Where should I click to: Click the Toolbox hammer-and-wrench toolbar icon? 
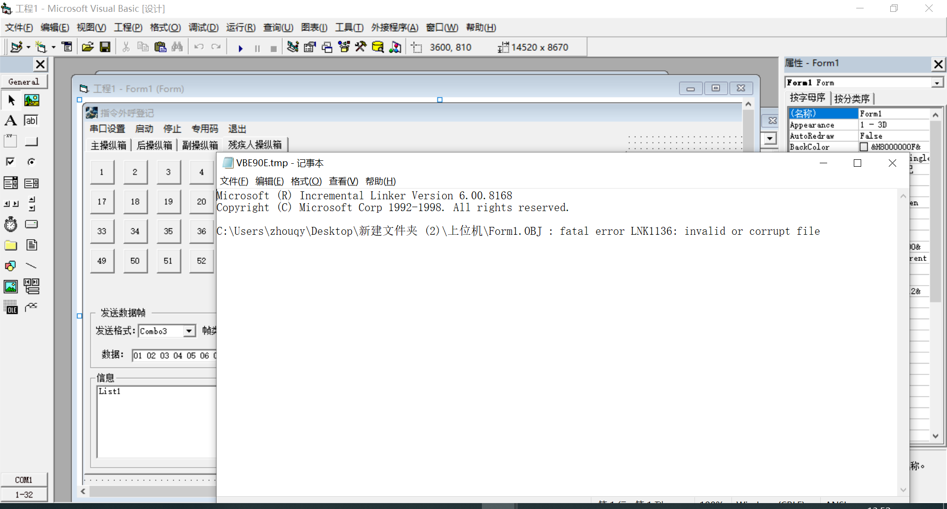[361, 47]
